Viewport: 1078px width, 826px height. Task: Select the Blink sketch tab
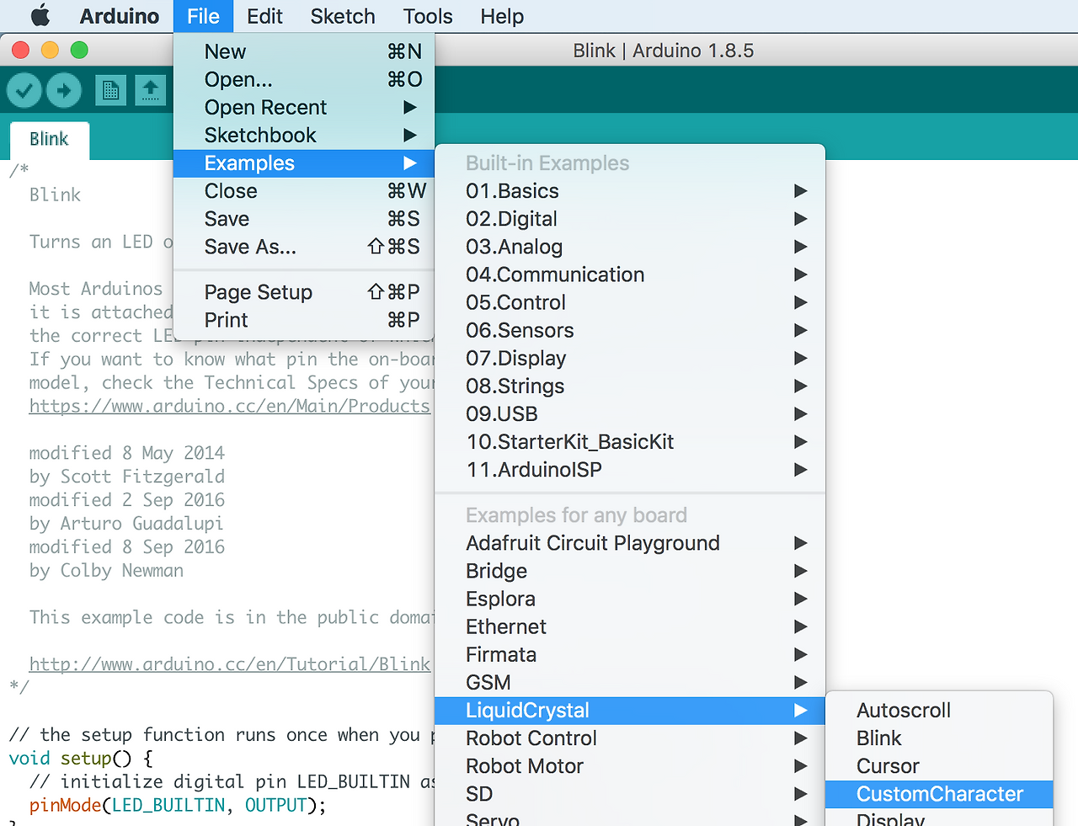(x=49, y=139)
